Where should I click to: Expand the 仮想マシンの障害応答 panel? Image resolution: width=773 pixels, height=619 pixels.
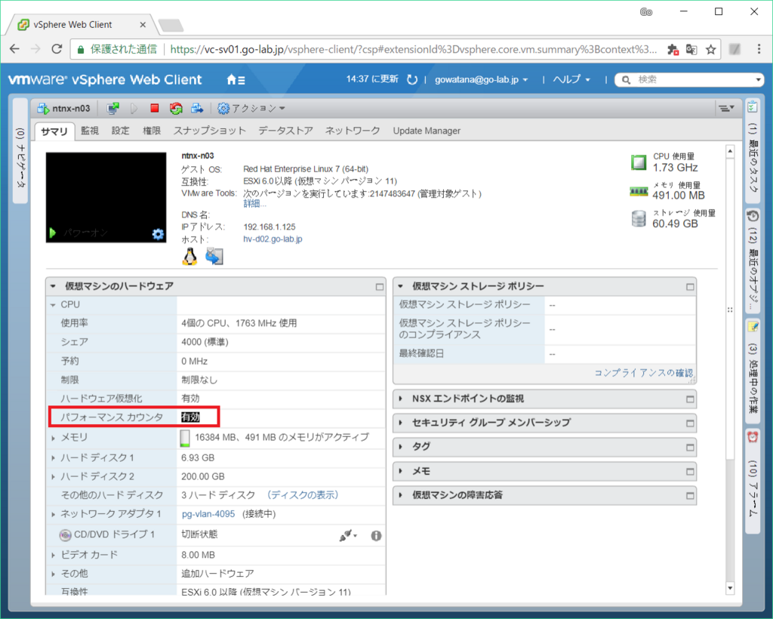click(401, 495)
